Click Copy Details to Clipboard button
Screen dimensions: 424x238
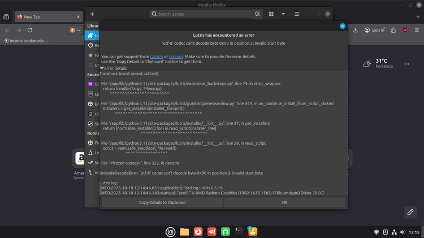(x=162, y=202)
